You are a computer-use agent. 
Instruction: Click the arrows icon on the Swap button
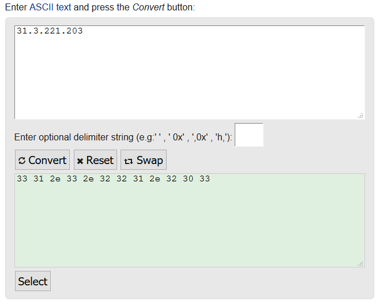pyautogui.click(x=128, y=161)
